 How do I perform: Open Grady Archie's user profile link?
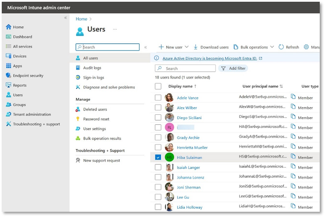pyautogui.click(x=188, y=138)
